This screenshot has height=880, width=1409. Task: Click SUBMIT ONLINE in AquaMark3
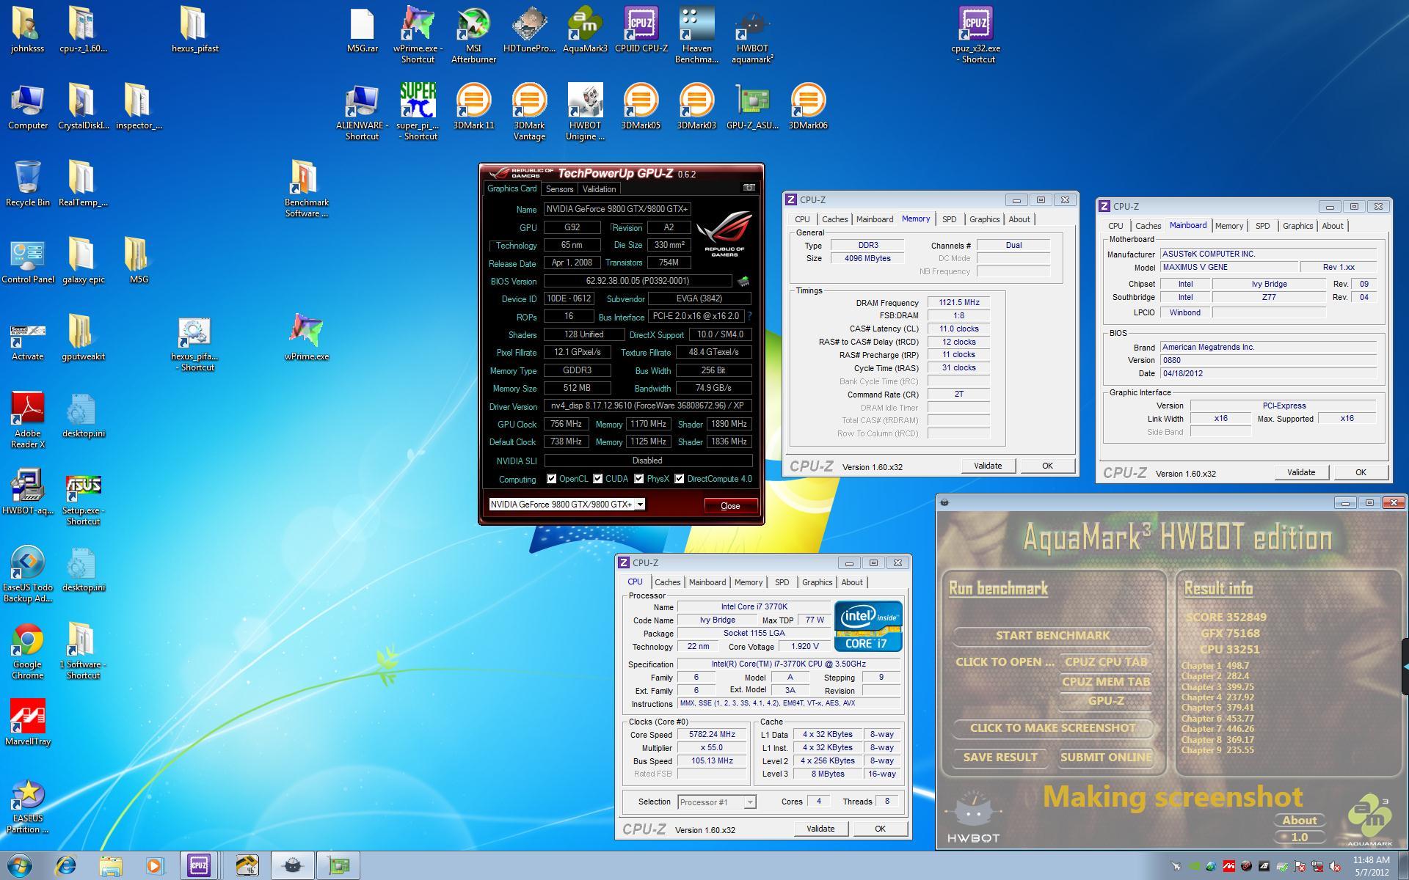point(1106,758)
